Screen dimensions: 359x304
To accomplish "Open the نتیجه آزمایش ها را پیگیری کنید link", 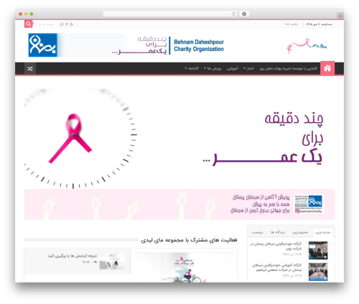I will point(73,256).
